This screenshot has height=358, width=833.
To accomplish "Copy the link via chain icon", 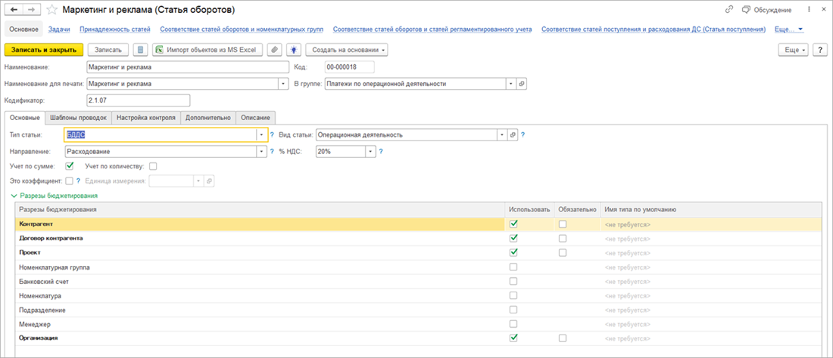I will [x=728, y=10].
